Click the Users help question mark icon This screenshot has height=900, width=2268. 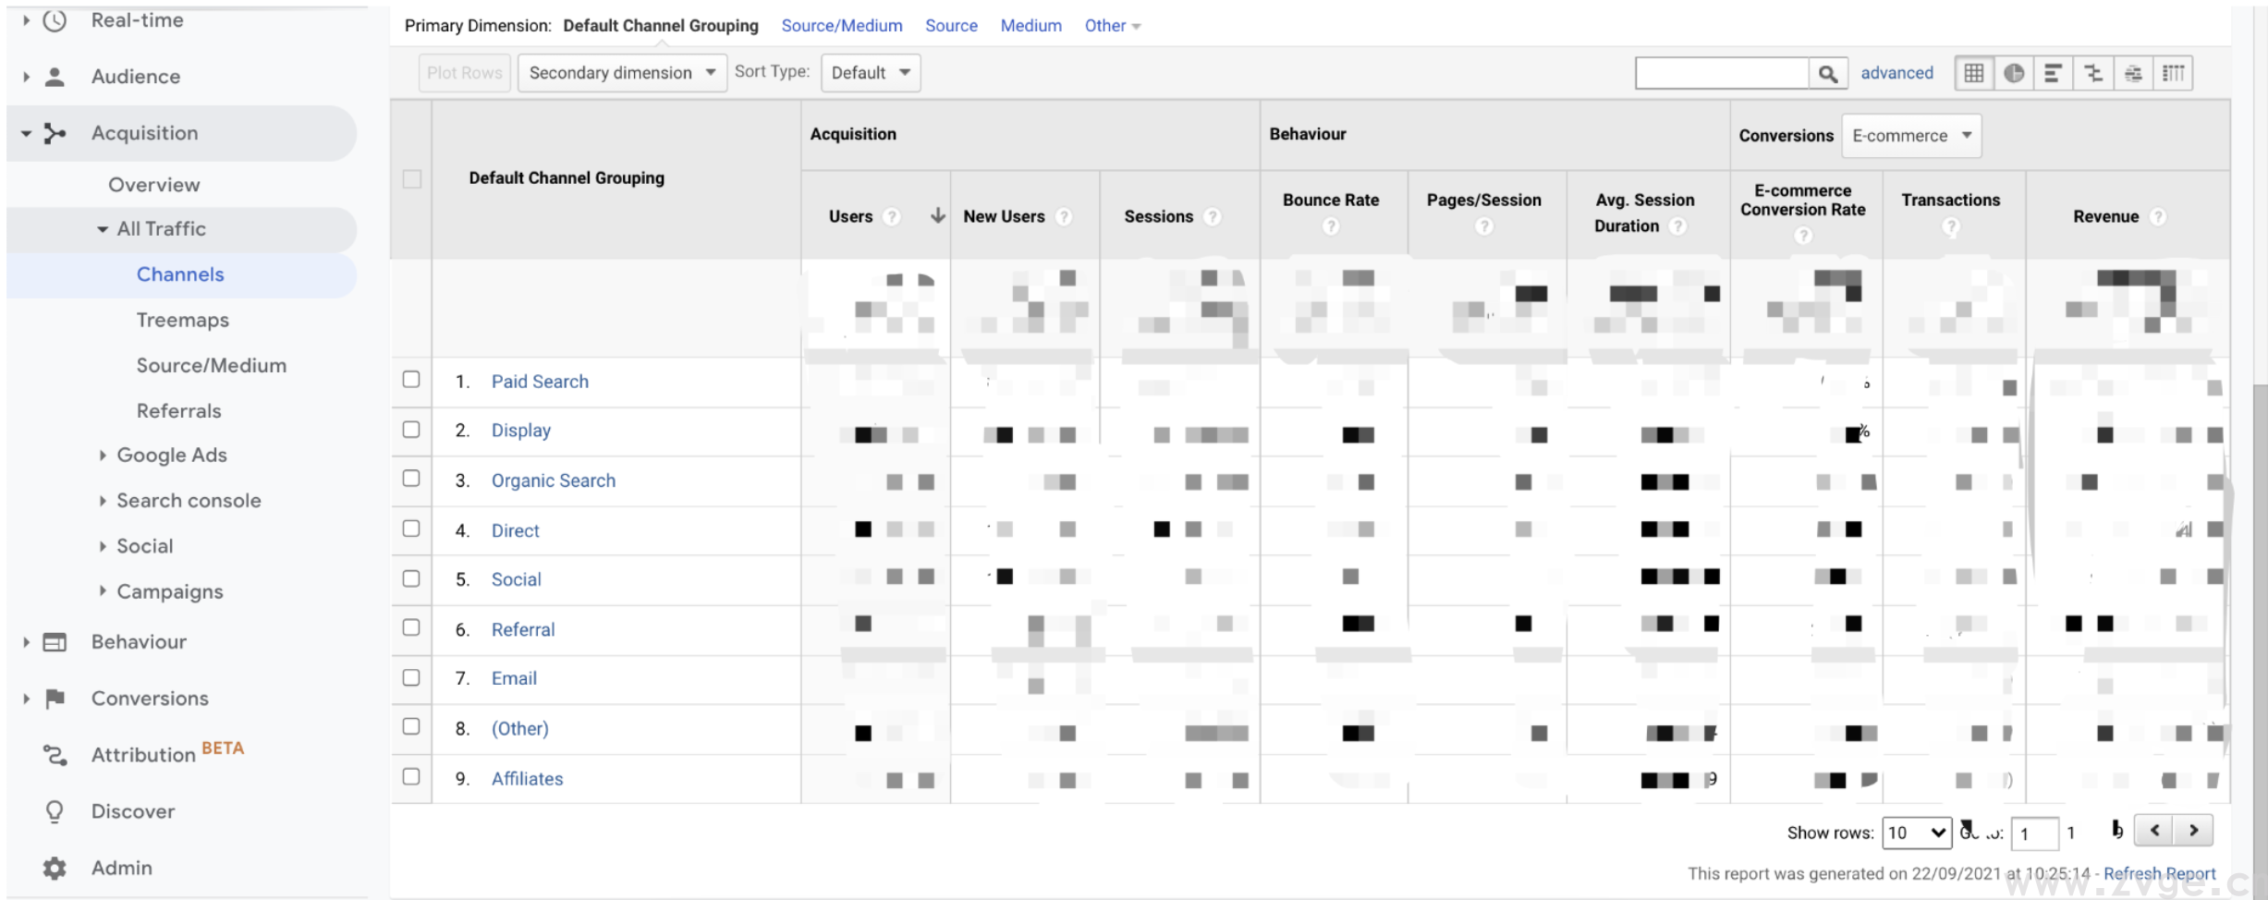point(891,216)
